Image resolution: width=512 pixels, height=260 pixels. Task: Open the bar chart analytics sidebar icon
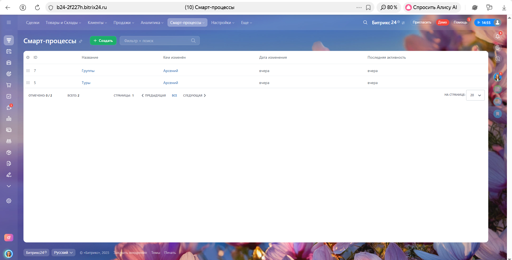click(9, 119)
